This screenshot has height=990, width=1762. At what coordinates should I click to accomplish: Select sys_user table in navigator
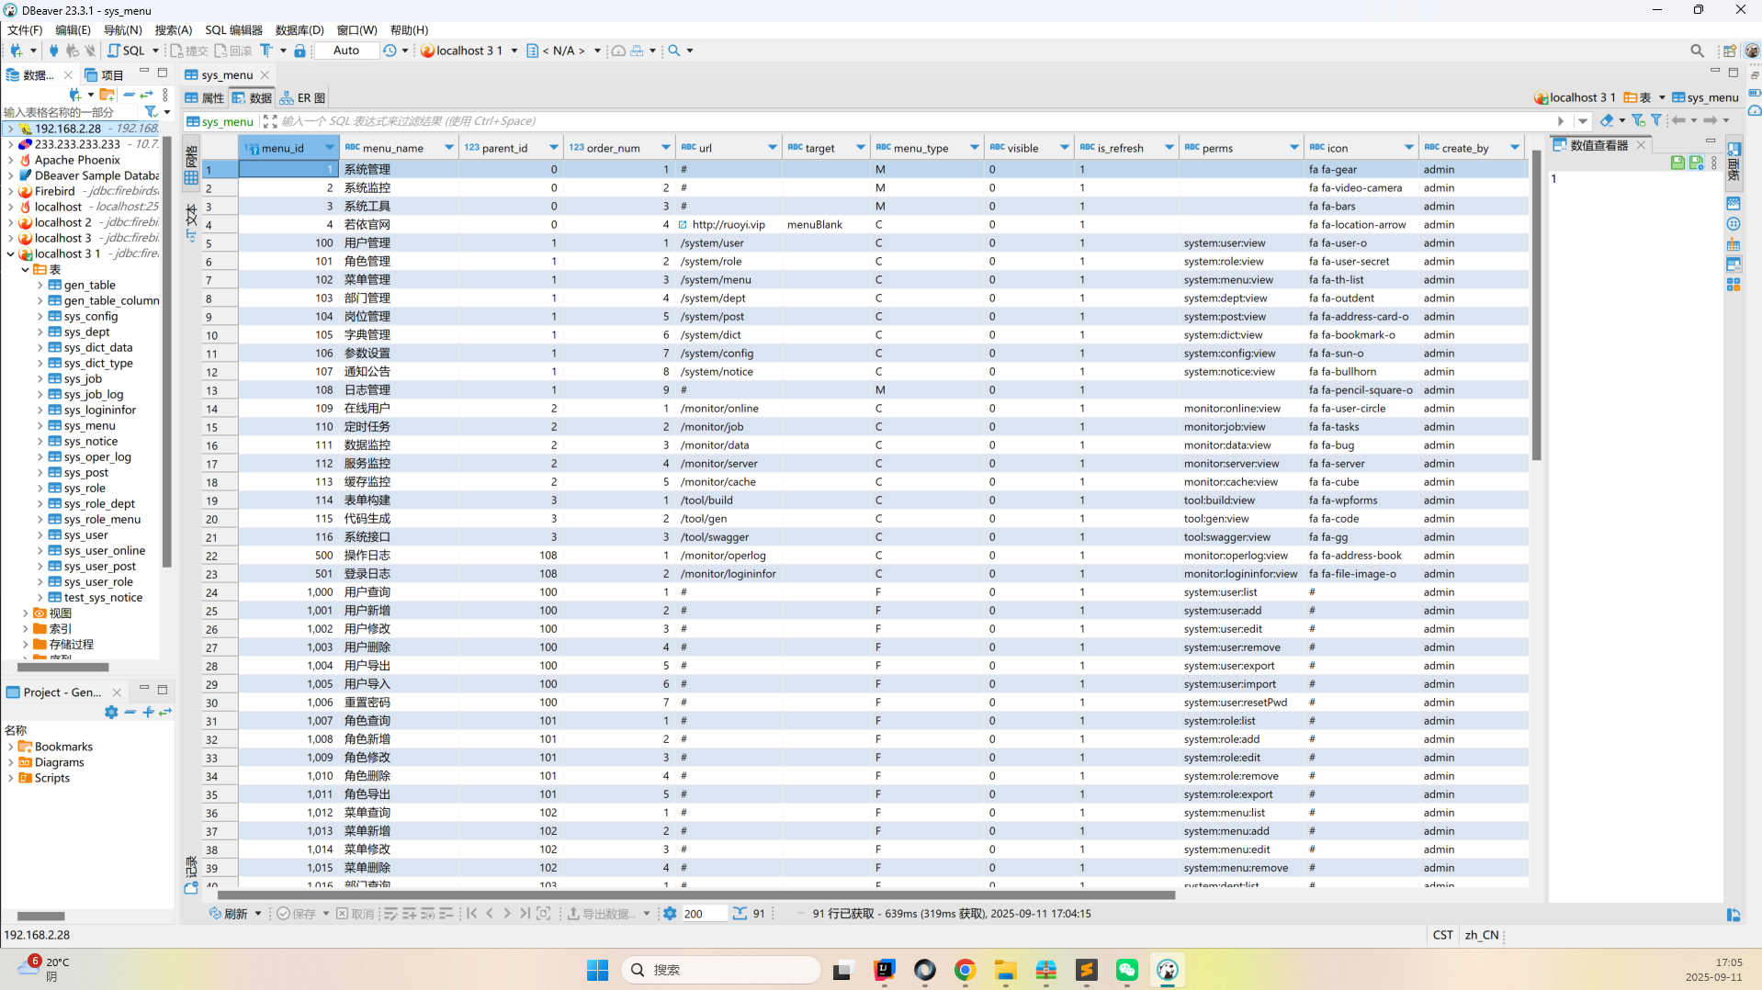pyautogui.click(x=85, y=535)
